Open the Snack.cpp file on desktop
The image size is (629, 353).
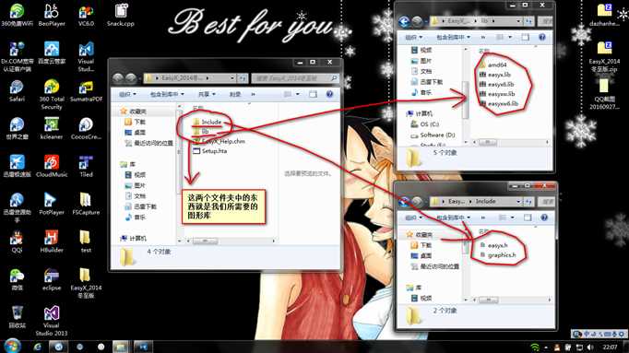[120, 16]
